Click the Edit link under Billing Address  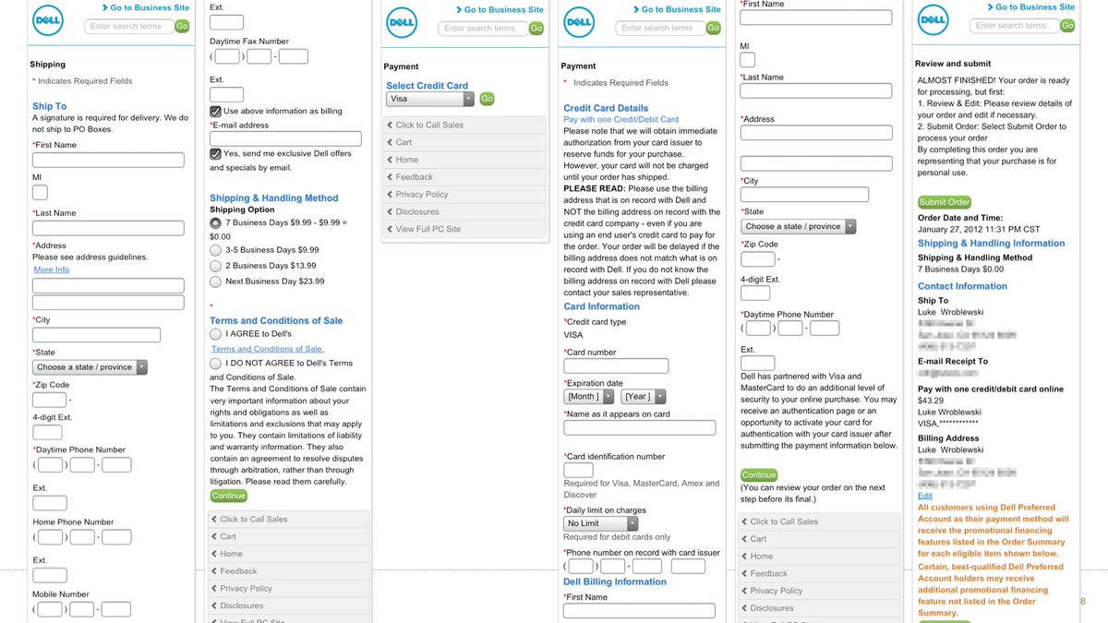(x=924, y=496)
